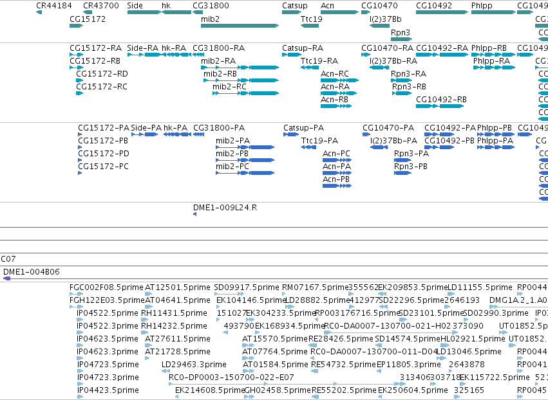The width and height of the screenshot is (548, 400).
Task: Open the Side-RA transcript
Action: click(142, 48)
